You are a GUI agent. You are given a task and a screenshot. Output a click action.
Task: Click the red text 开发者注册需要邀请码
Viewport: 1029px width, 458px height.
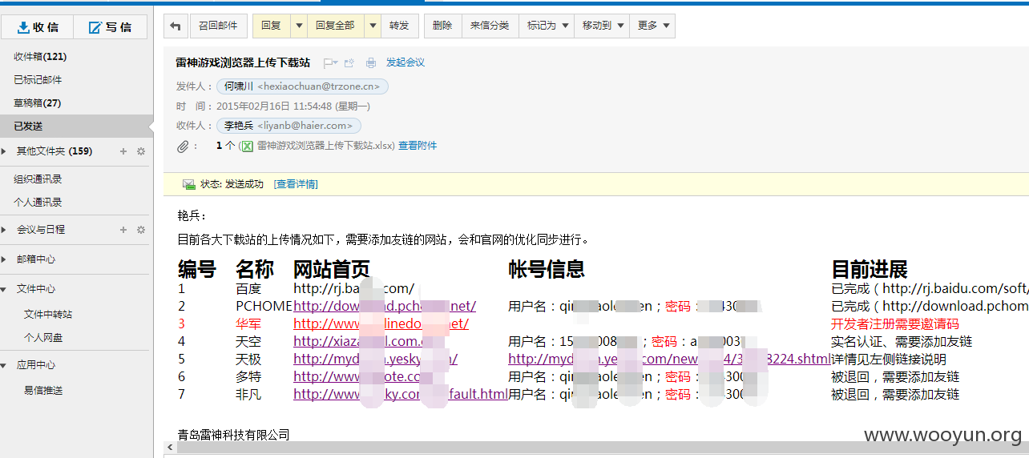pos(895,323)
